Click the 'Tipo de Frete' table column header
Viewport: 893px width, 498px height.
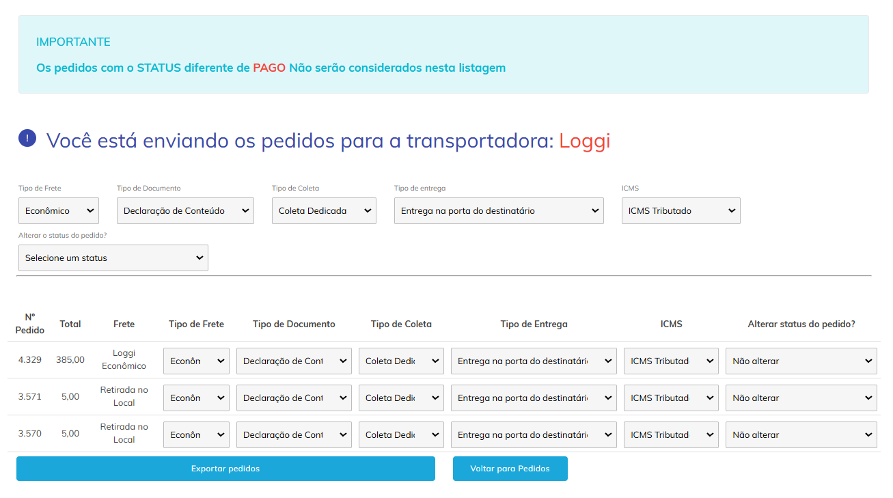pyautogui.click(x=196, y=324)
